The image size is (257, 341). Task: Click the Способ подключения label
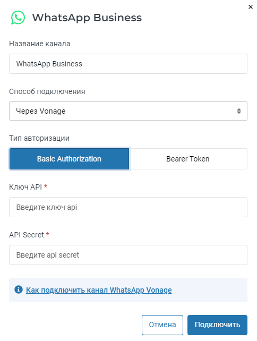47,91
